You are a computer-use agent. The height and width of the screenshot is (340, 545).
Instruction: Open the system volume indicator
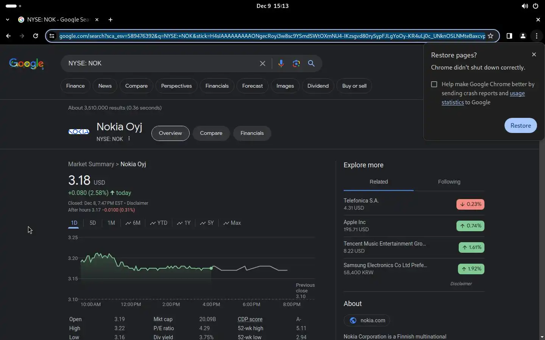[525, 6]
